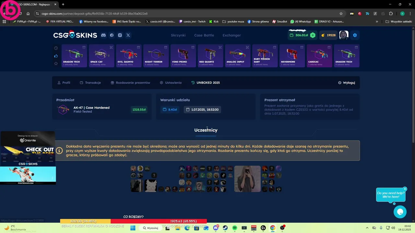The width and height of the screenshot is (415, 233).
Task: Open the large participant photo avatar
Action: [247, 179]
